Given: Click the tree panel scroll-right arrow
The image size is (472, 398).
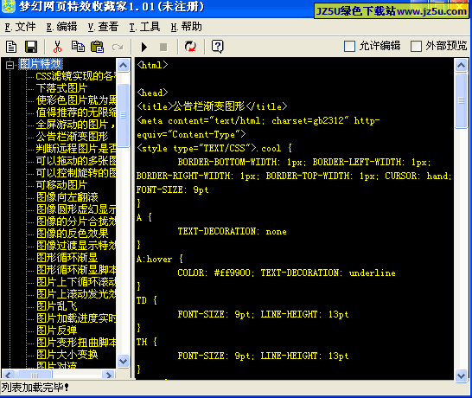Looking at the screenshot, I should point(108,375).
